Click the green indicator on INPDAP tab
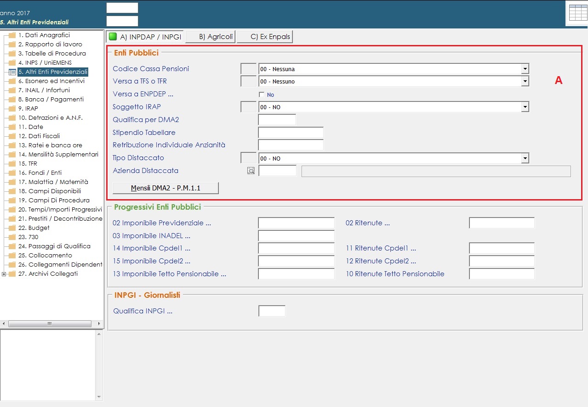 [113, 37]
